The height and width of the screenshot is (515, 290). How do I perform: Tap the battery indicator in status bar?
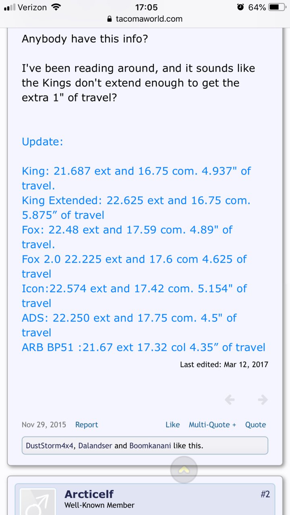point(277,7)
